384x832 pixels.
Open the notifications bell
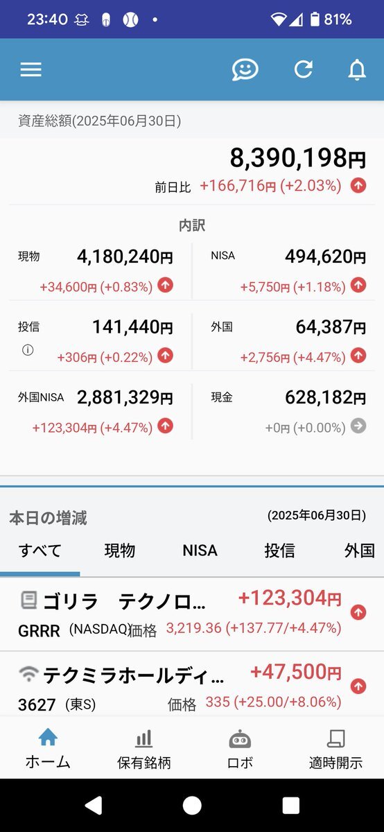point(357,69)
